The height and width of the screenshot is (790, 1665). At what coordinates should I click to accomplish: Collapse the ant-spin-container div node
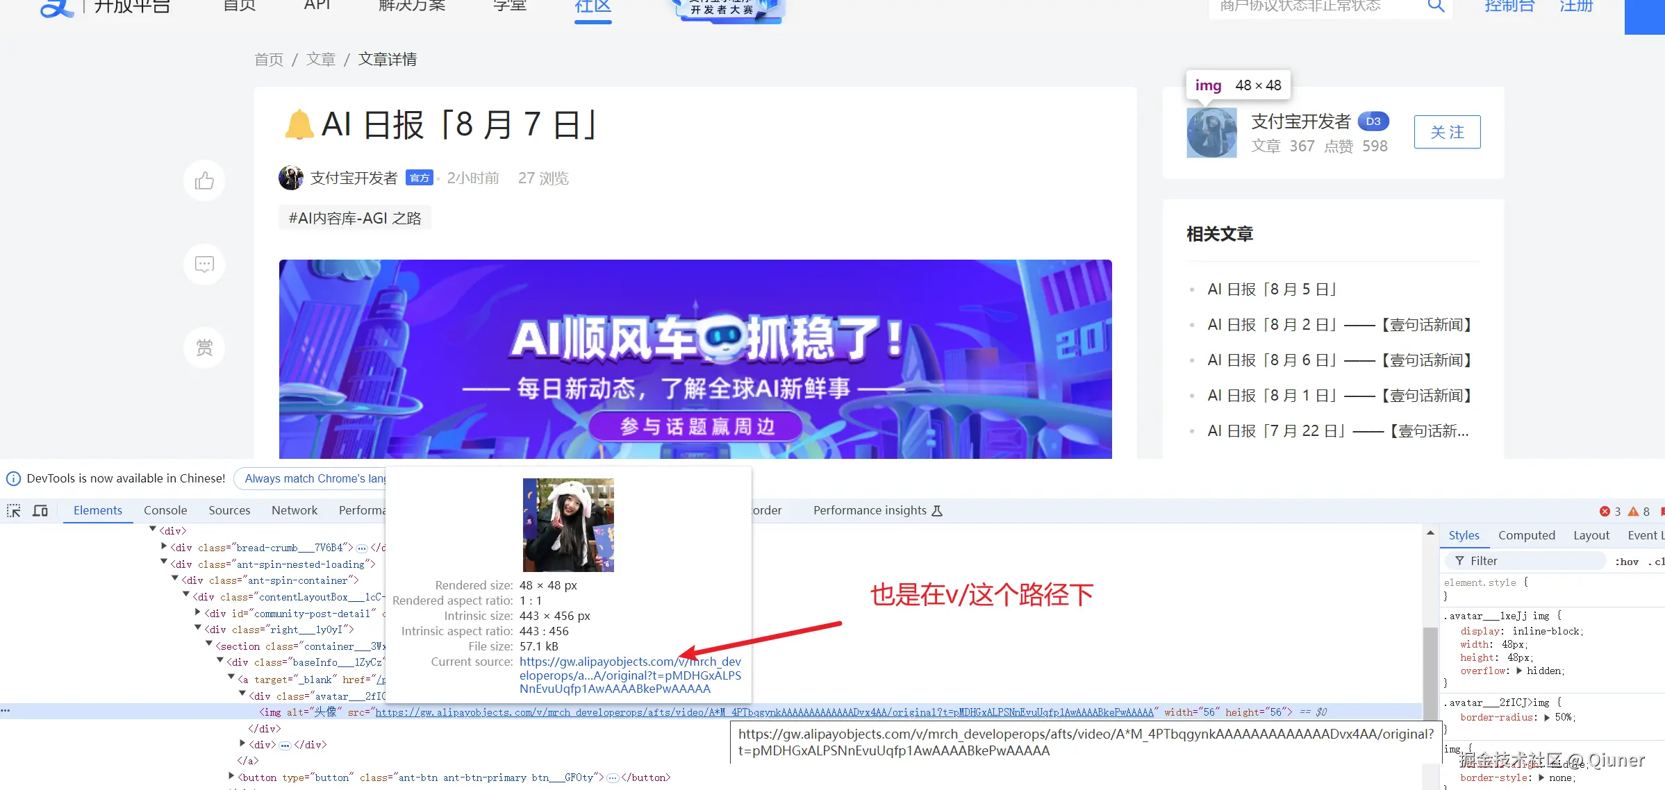[x=175, y=579]
